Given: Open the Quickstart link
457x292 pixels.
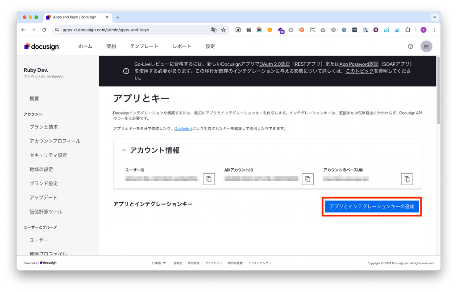Looking at the screenshot, I should (183, 129).
